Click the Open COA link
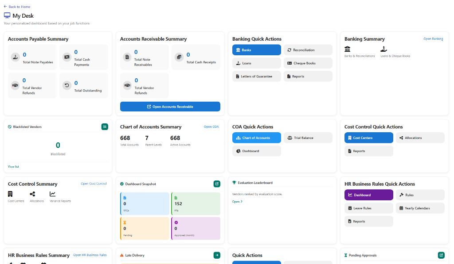 211,127
